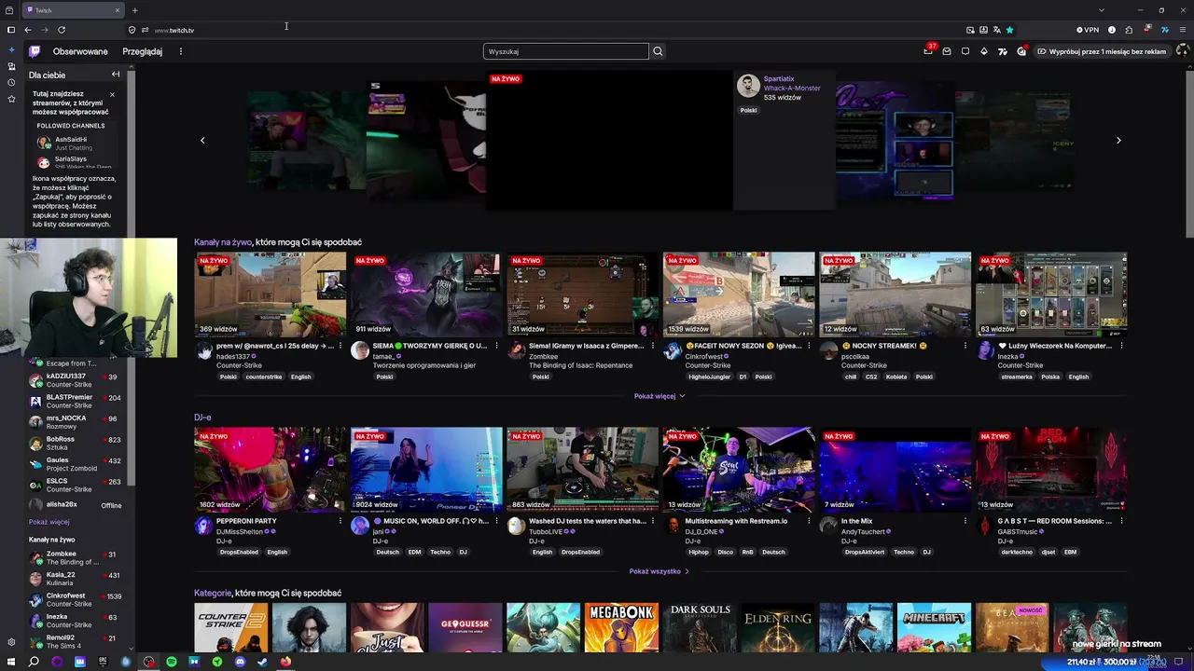Open options for In the Mix stream
Screen dimensions: 1194x671
click(965, 521)
